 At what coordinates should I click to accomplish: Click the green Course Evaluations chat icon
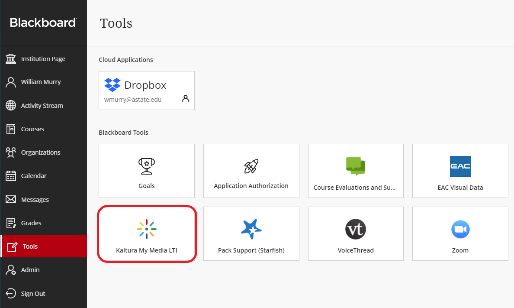(x=356, y=166)
